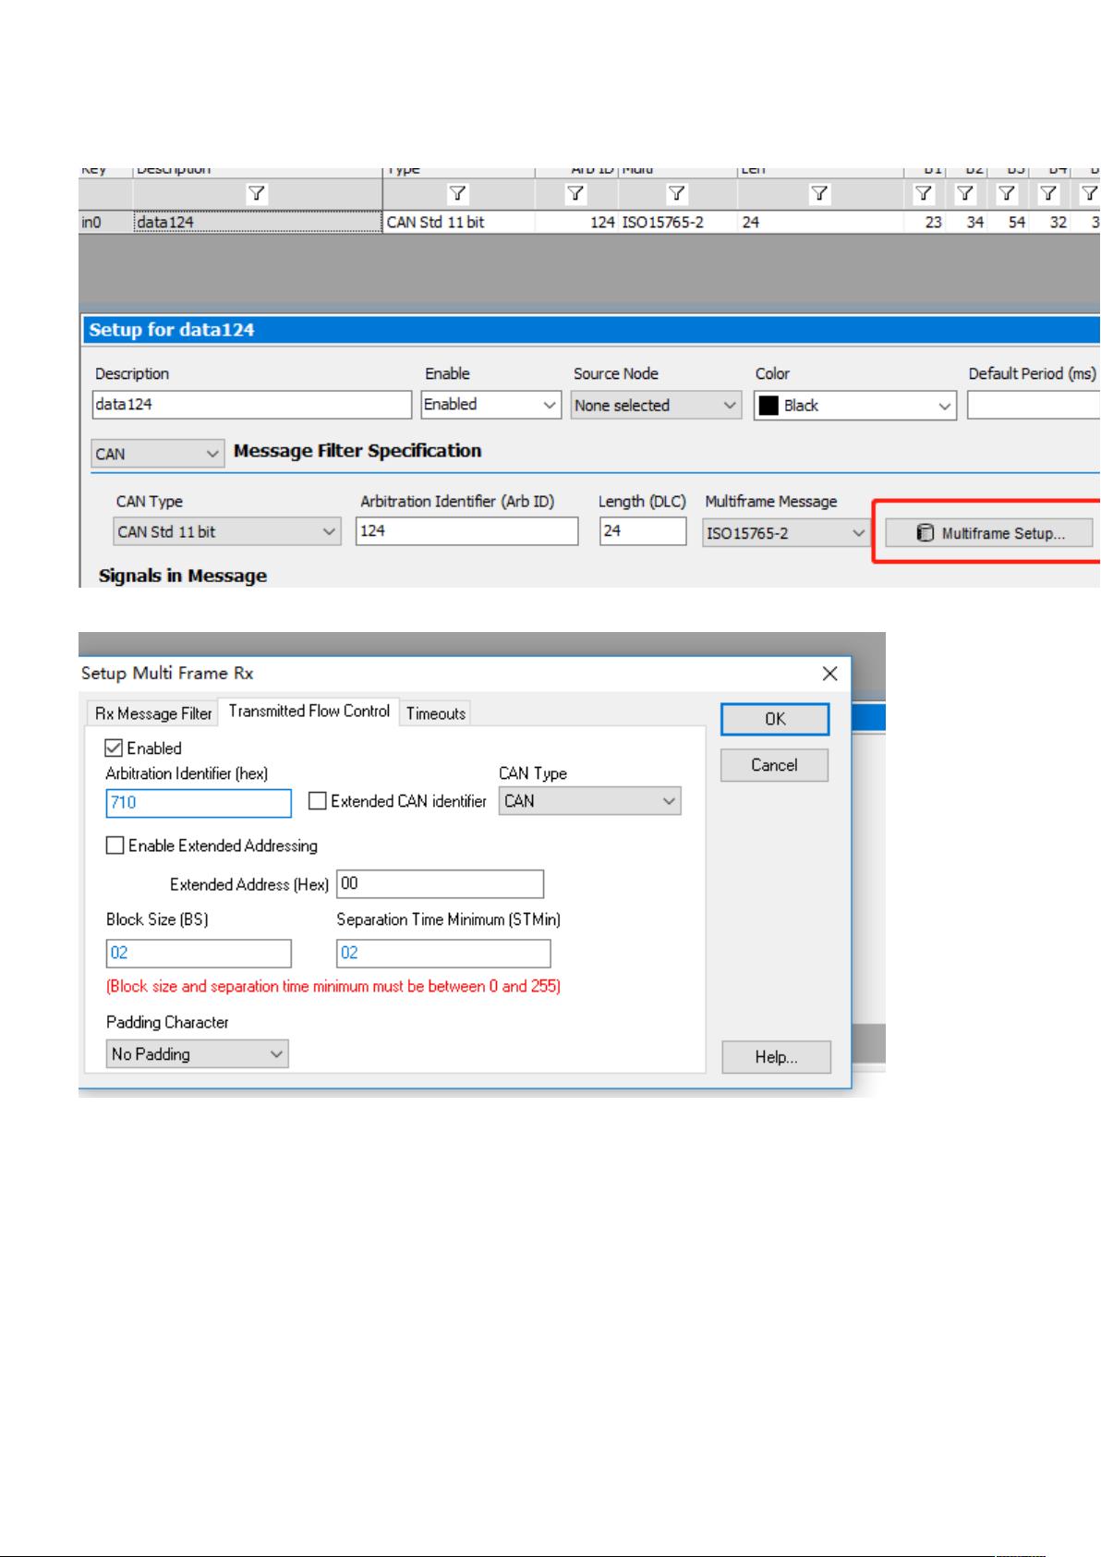Open the Padding Character dropdown
The height and width of the screenshot is (1557, 1101).
click(197, 1054)
